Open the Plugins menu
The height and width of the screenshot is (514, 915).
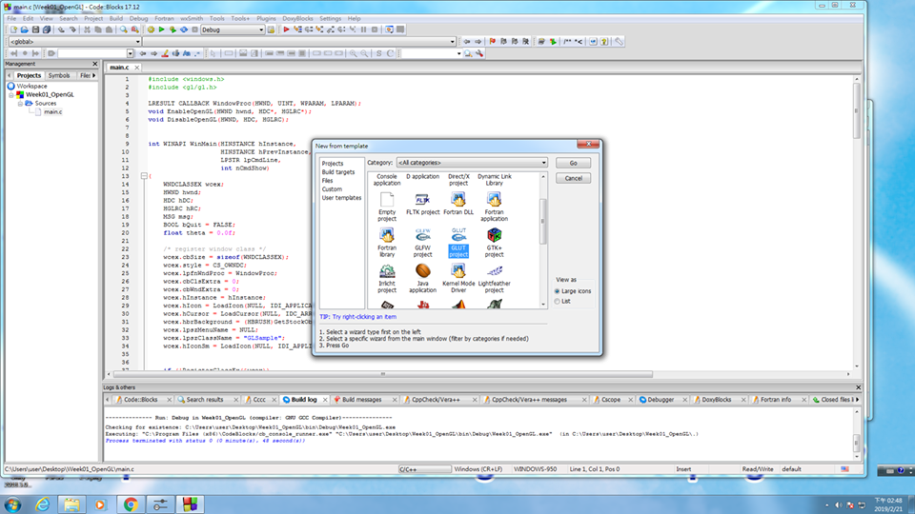pyautogui.click(x=266, y=19)
